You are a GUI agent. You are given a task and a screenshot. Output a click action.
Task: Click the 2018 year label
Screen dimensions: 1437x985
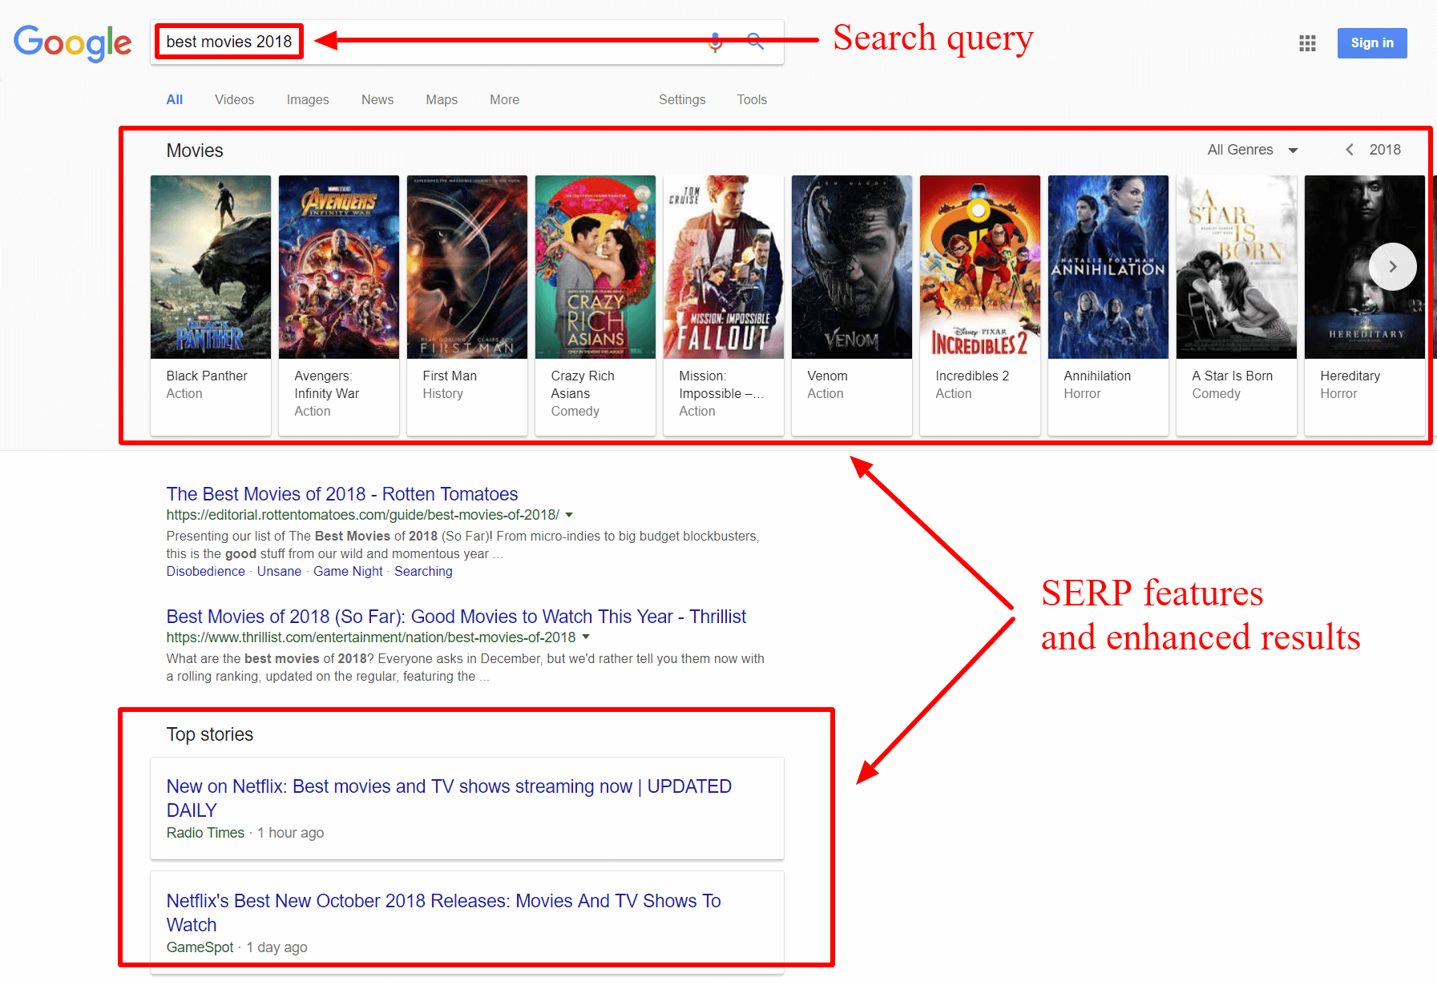click(x=1385, y=150)
